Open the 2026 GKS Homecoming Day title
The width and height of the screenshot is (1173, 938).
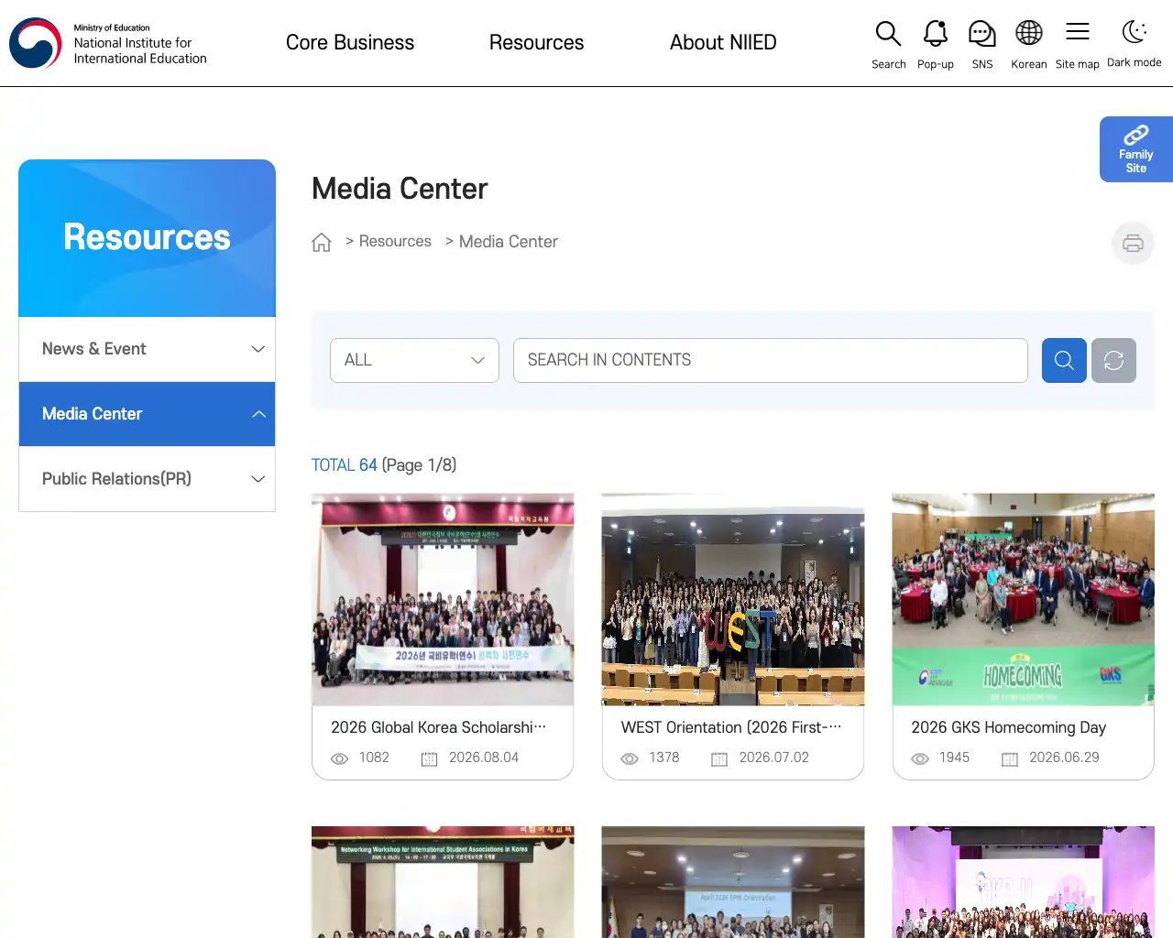(1009, 727)
